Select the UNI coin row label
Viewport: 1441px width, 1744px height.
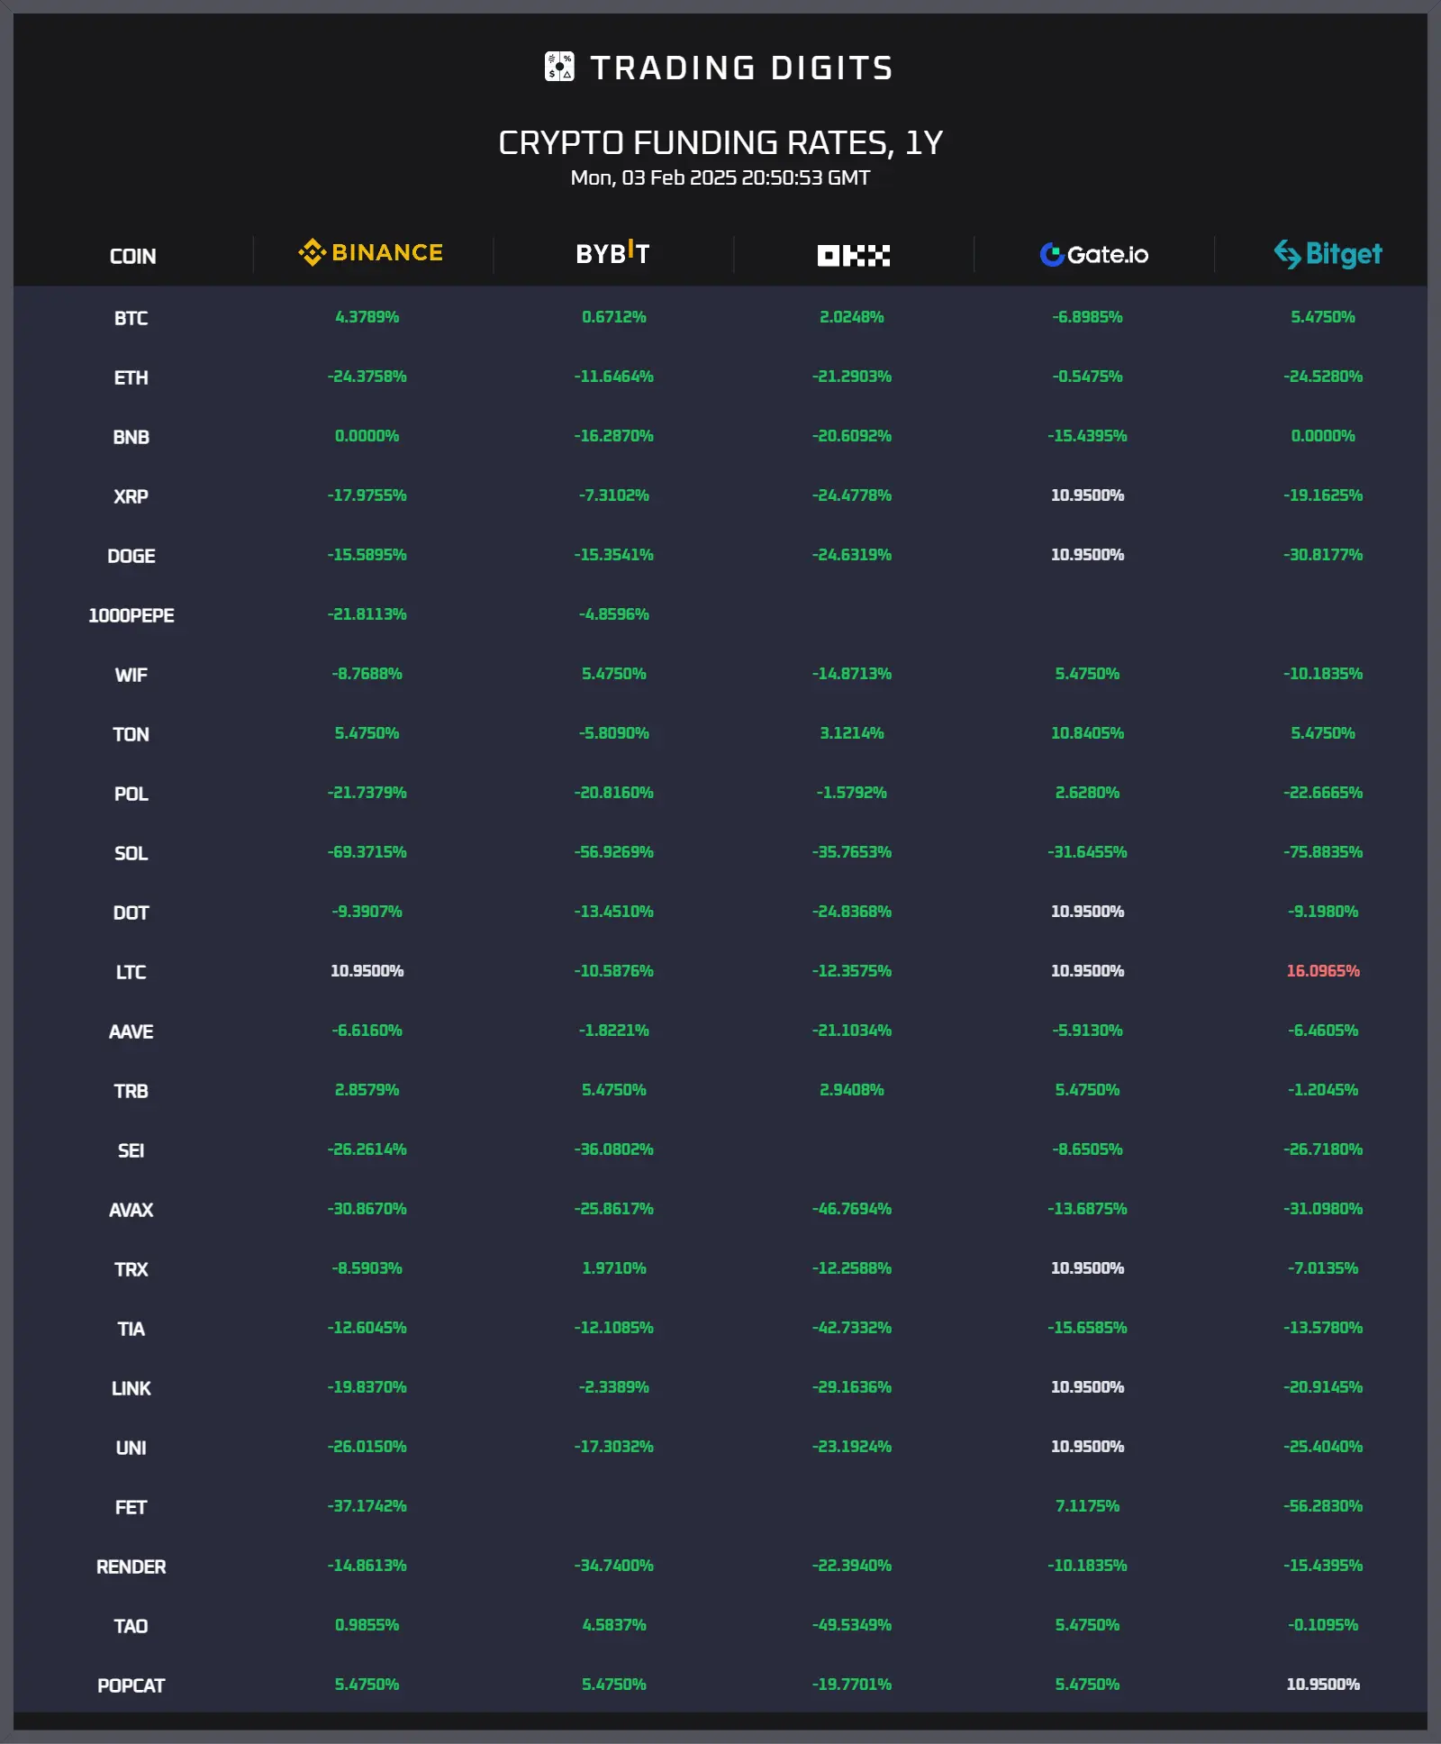coord(131,1448)
